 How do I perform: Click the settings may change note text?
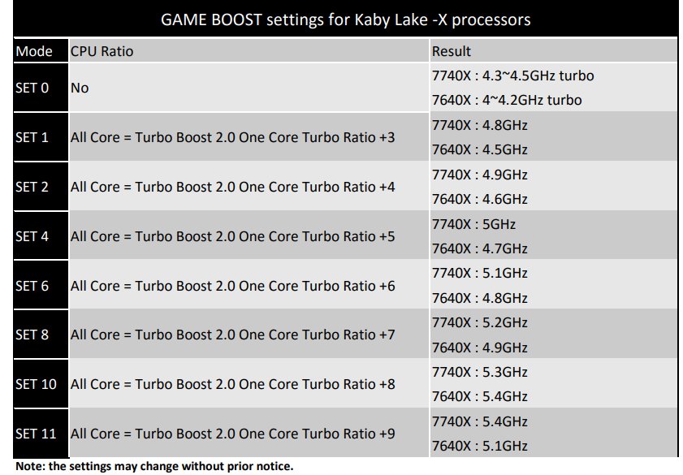pos(154,466)
